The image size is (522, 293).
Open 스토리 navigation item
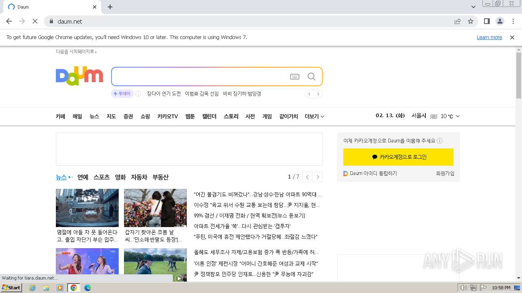point(231,116)
